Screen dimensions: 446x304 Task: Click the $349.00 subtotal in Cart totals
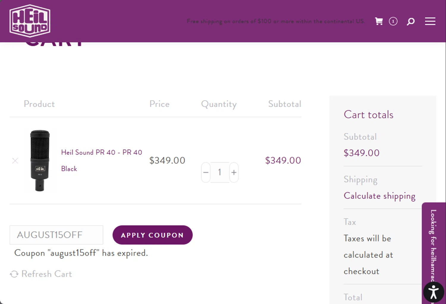[x=362, y=153]
